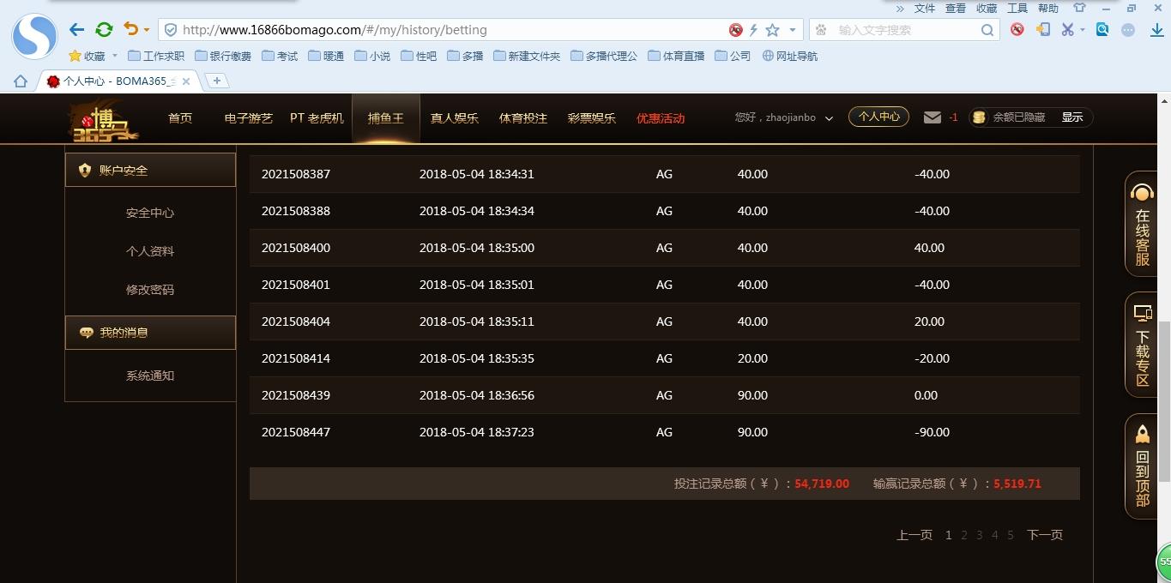This screenshot has width=1171, height=583.
Task: Click the send-to-phone toolbar icon
Action: pyautogui.click(x=1042, y=29)
